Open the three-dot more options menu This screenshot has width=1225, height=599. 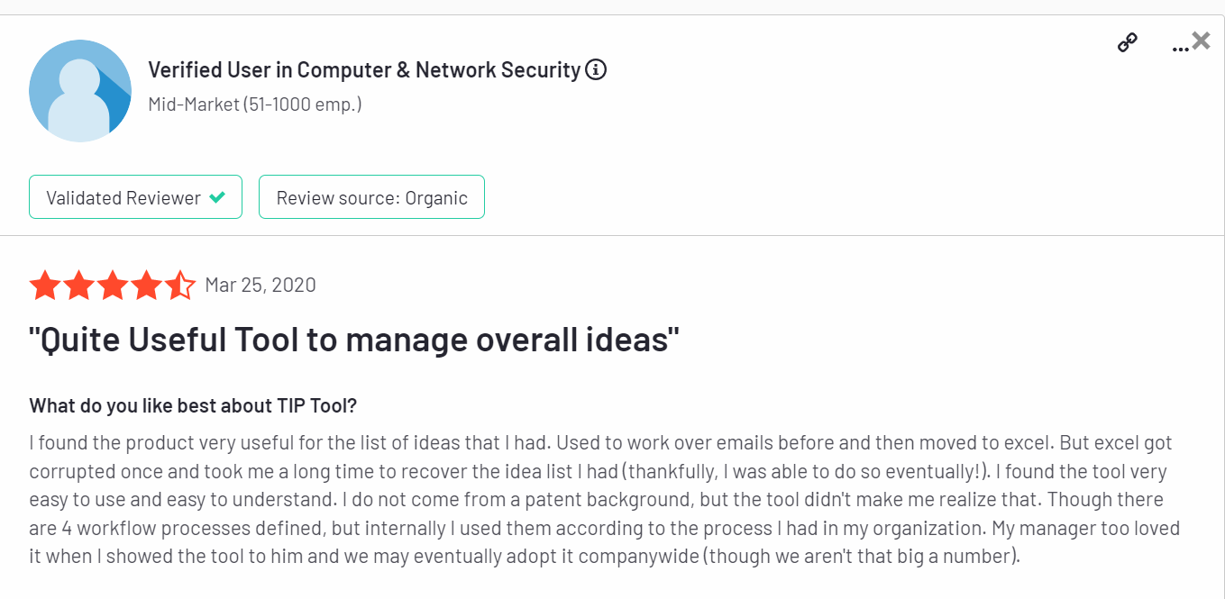(x=1179, y=48)
